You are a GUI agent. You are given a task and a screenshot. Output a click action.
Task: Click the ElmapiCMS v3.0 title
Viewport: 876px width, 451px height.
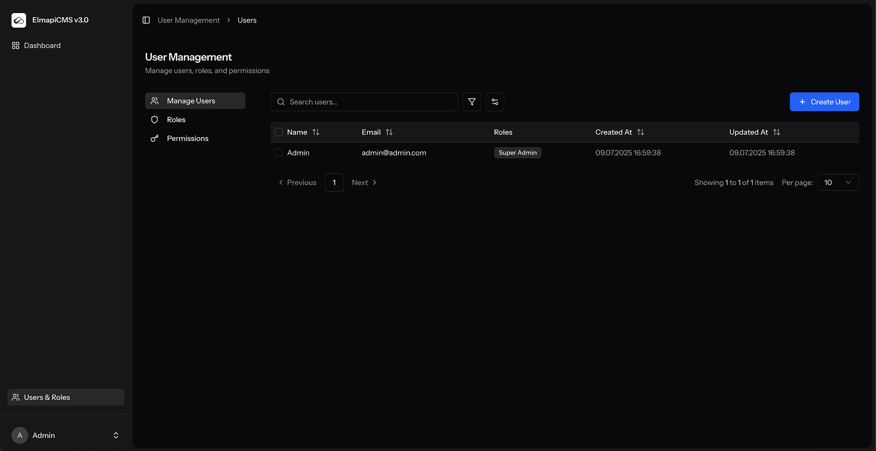coord(61,20)
